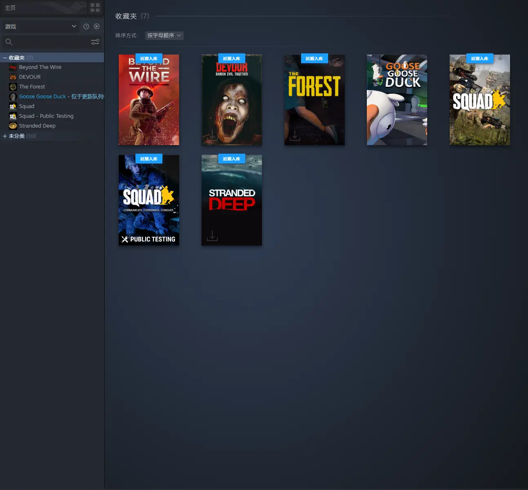The height and width of the screenshot is (490, 528).
Task: Click the DEVOUR sidebar icon
Action: tap(13, 77)
